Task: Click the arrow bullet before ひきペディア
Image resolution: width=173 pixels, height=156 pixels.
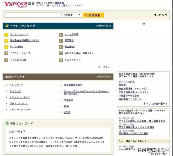Action: coord(6,85)
